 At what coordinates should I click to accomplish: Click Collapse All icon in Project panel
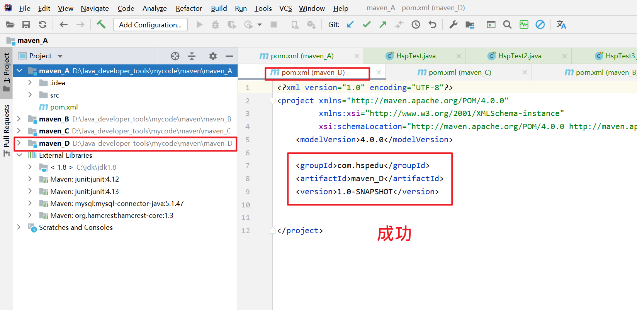click(x=192, y=56)
